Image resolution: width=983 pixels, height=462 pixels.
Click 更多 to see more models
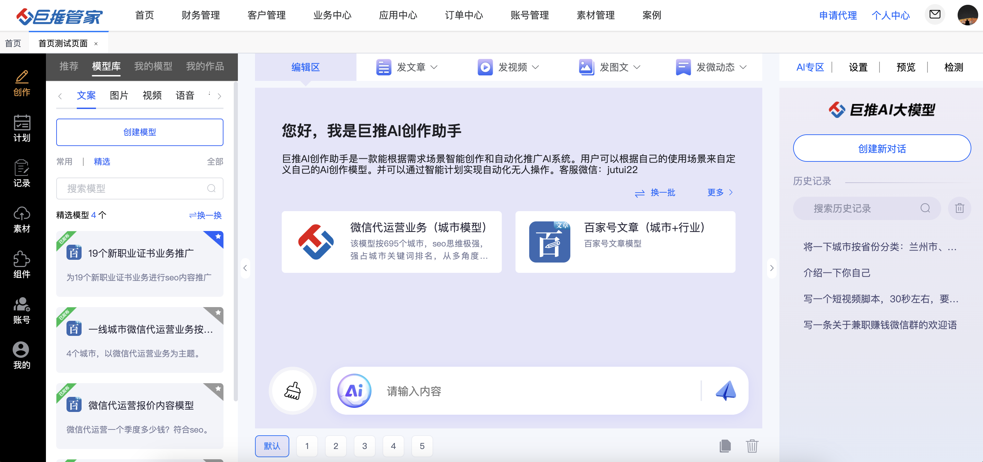pos(720,192)
